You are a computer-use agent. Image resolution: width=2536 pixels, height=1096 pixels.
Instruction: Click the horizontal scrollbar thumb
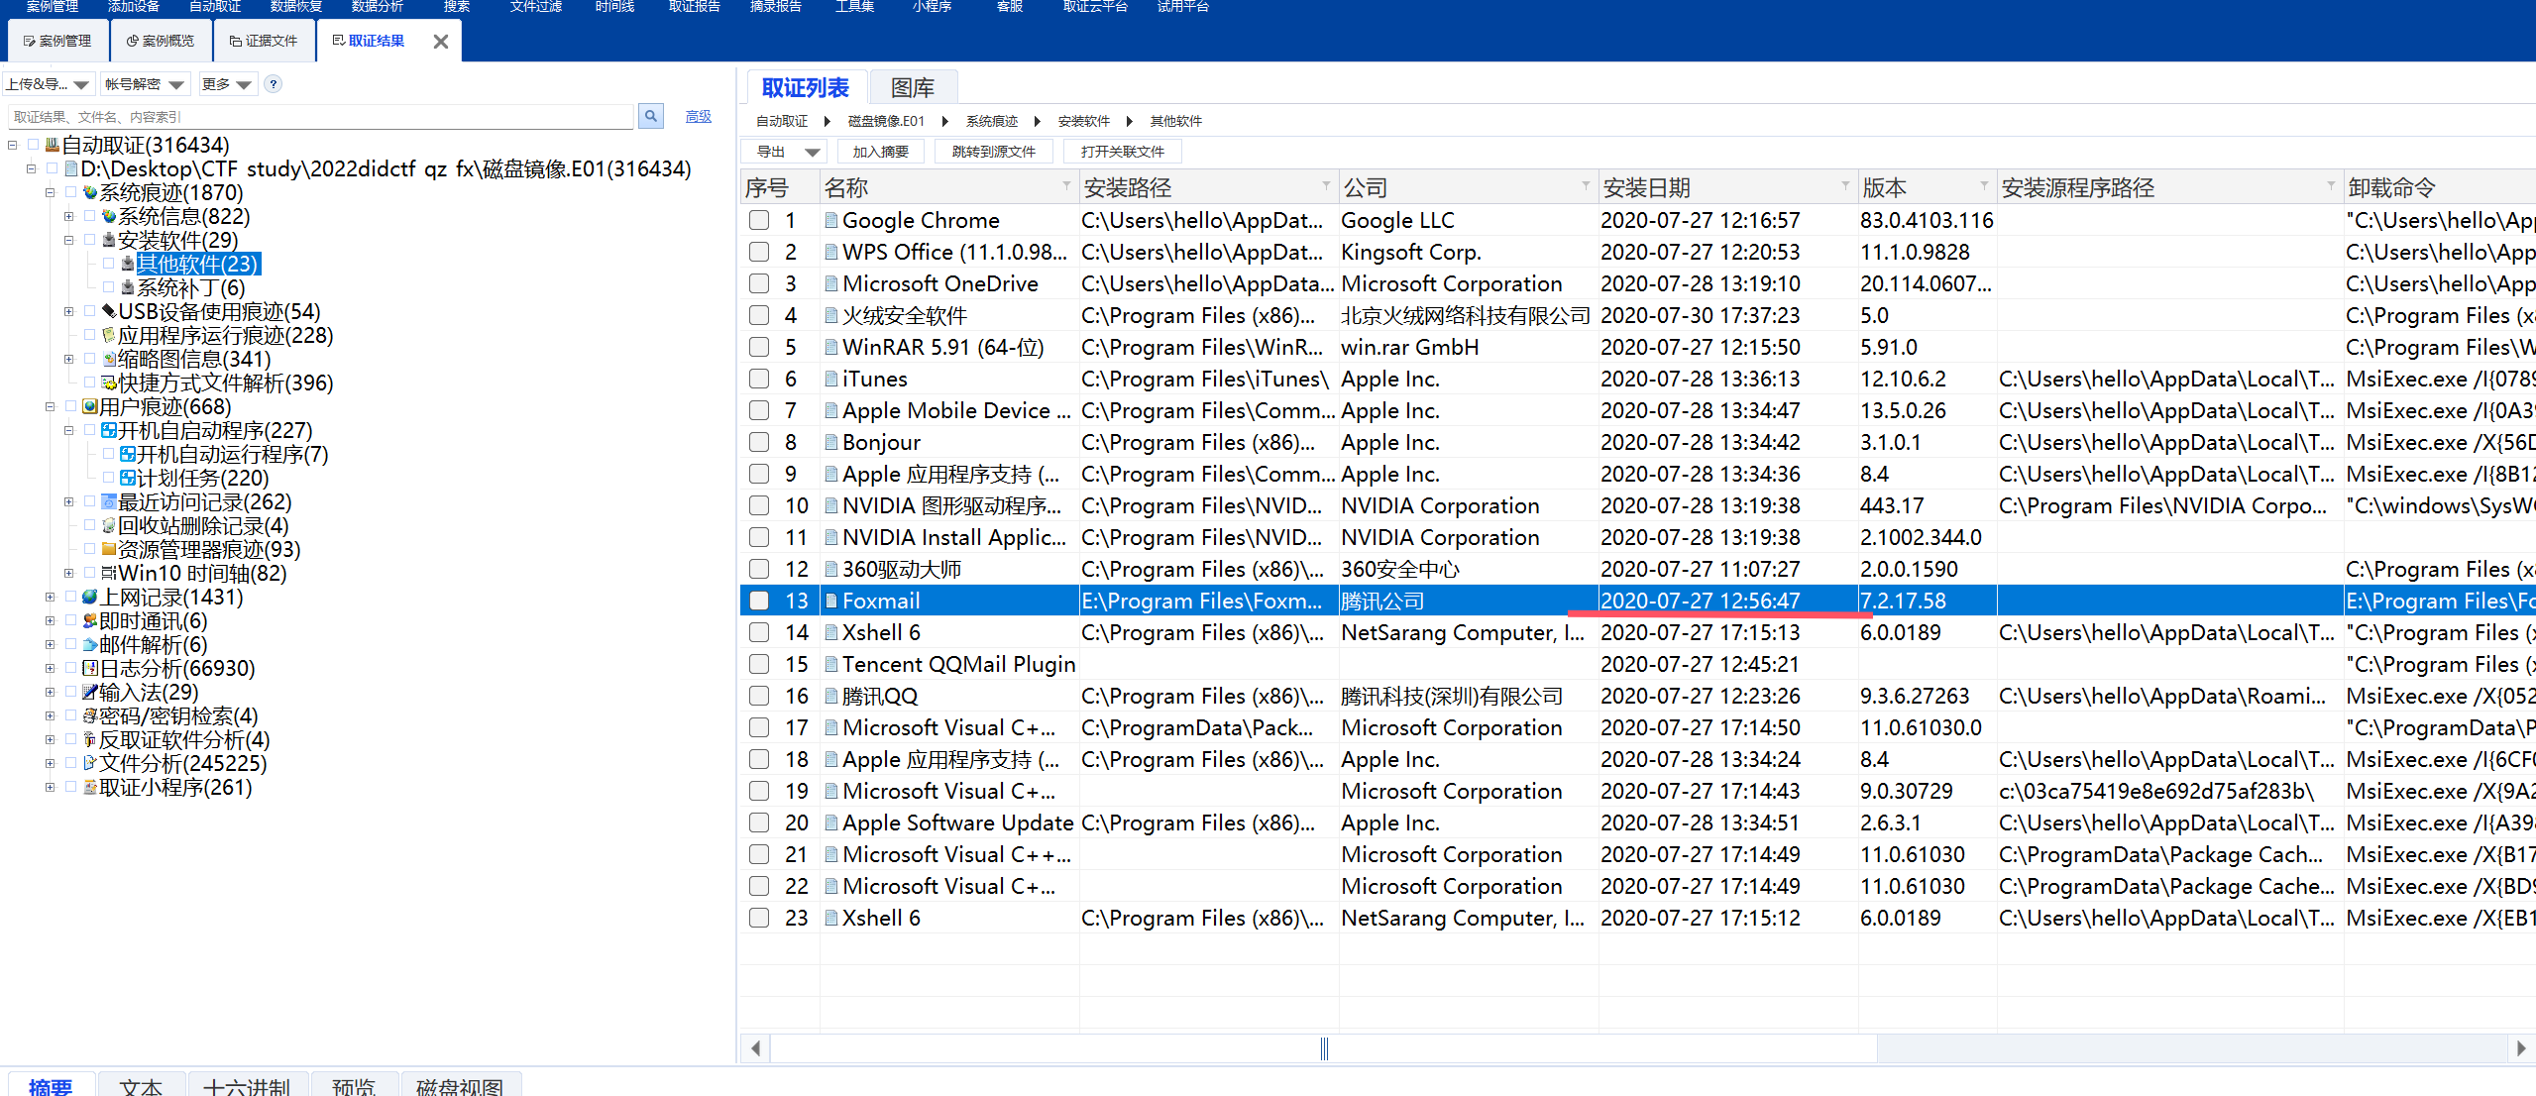[1324, 1047]
